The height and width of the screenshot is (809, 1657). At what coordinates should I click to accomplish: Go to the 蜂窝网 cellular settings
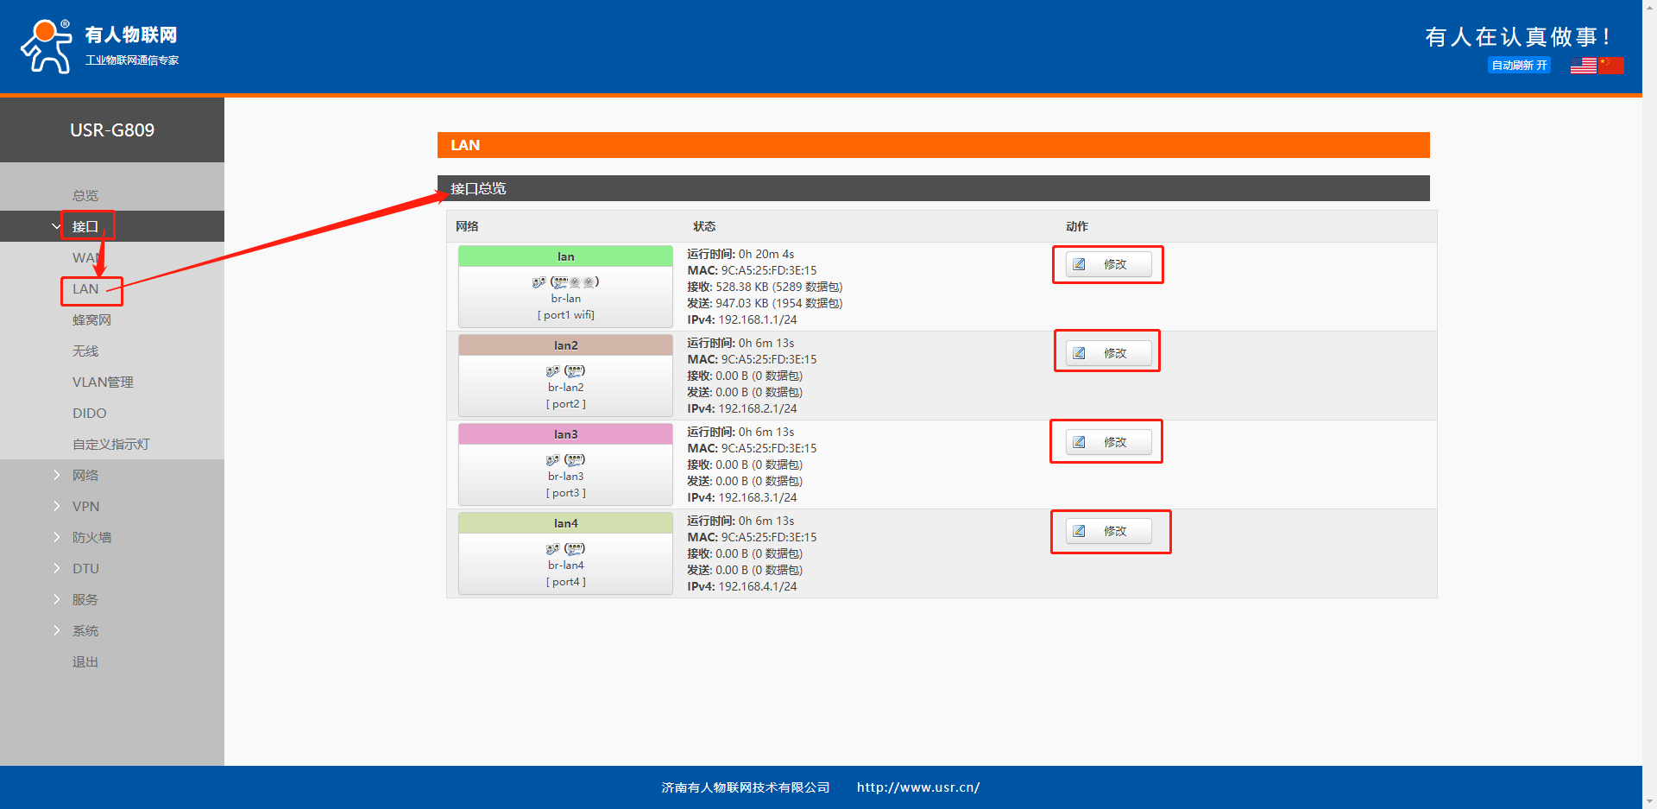click(91, 319)
